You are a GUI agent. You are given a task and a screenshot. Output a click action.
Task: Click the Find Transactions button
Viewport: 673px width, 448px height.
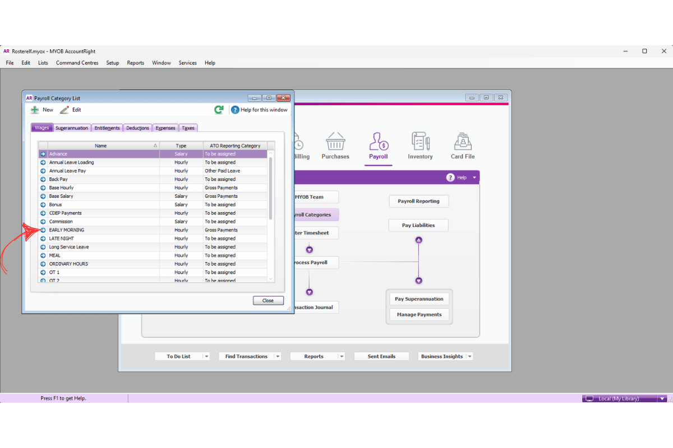point(246,356)
